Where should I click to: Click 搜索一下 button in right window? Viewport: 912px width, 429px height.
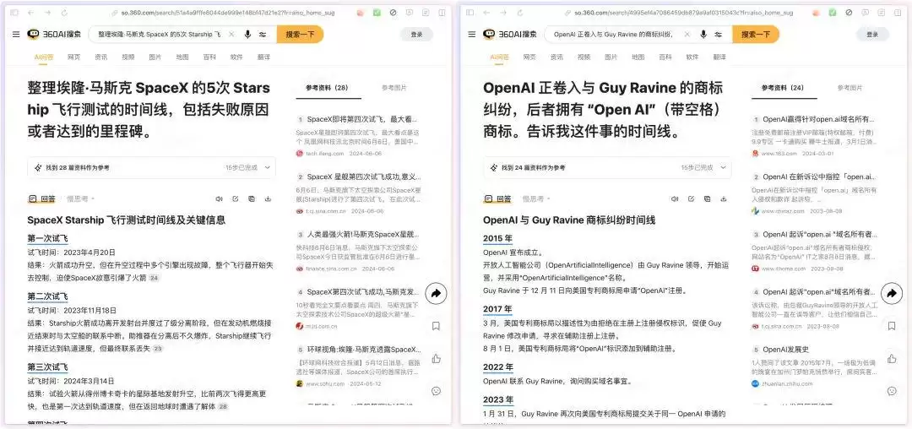pyautogui.click(x=756, y=35)
